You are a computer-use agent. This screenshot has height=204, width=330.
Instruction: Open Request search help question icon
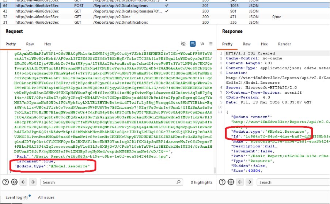point(5,182)
